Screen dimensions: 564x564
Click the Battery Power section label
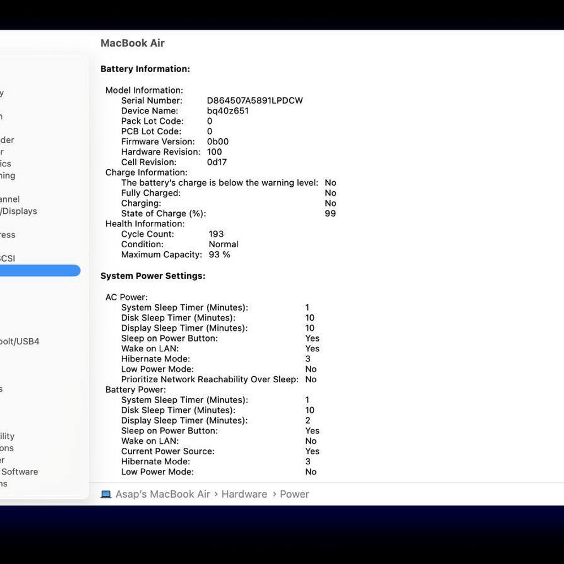(135, 389)
